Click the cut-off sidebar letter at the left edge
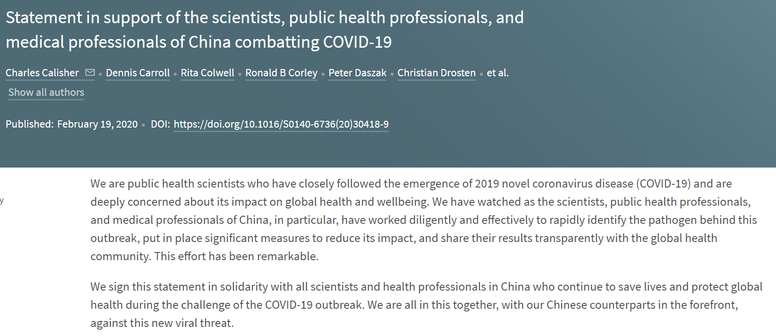The image size is (776, 336). (x=2, y=201)
